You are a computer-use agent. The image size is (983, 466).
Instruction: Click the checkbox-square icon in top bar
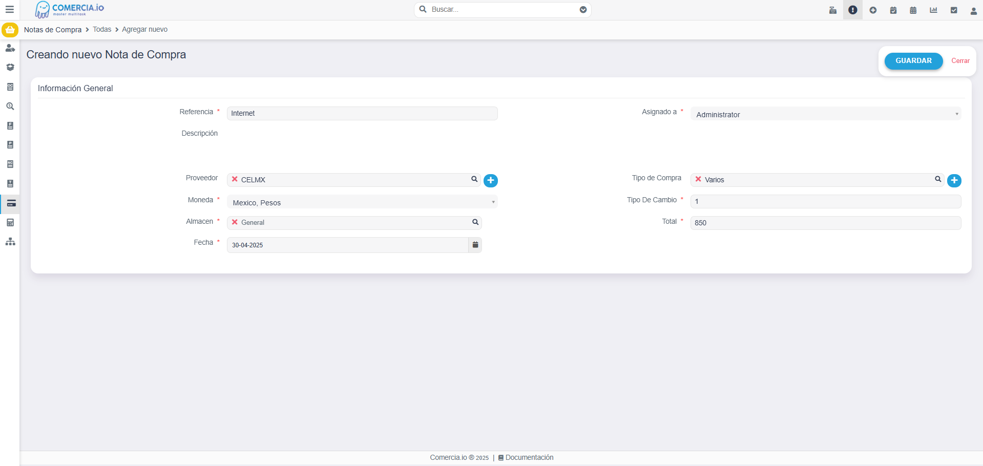(x=954, y=10)
